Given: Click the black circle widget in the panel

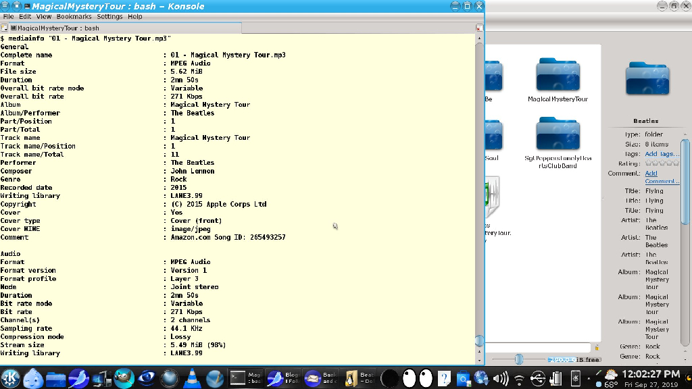Looking at the screenshot, I should pos(389,378).
